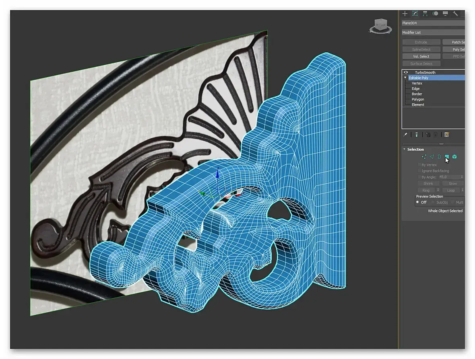The height and width of the screenshot is (359, 475).
Task: Click the Pin Stack icon
Action: [x=405, y=135]
